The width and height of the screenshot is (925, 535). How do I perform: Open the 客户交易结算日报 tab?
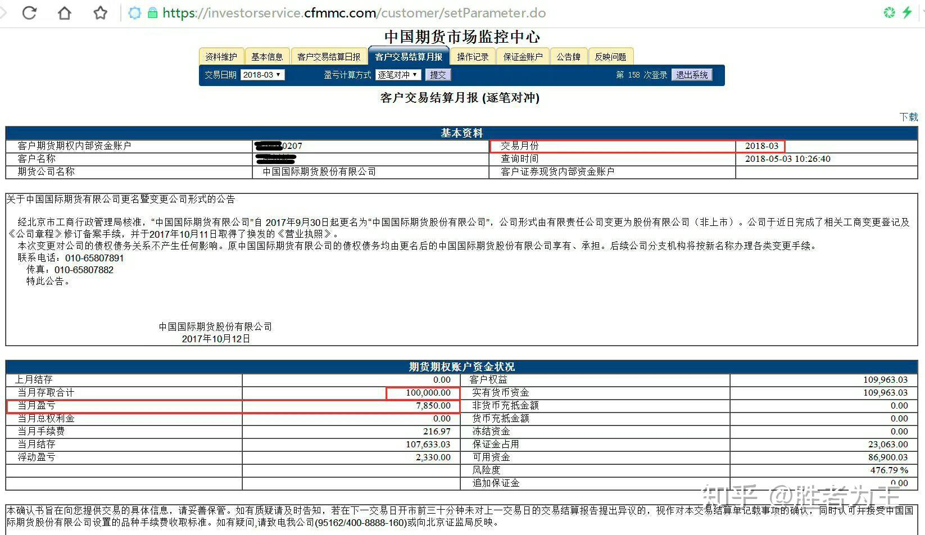coord(329,56)
